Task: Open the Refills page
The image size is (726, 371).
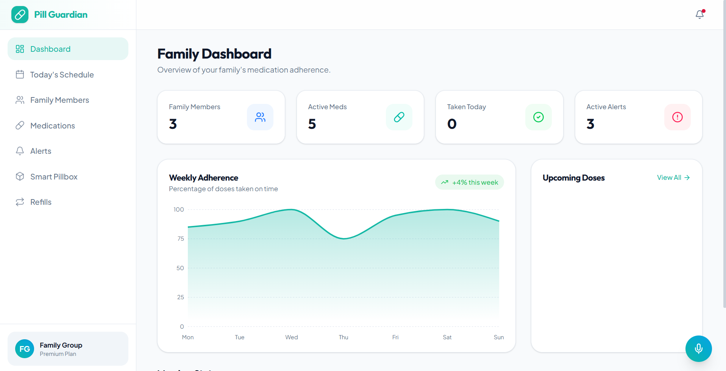Action: click(x=68, y=202)
